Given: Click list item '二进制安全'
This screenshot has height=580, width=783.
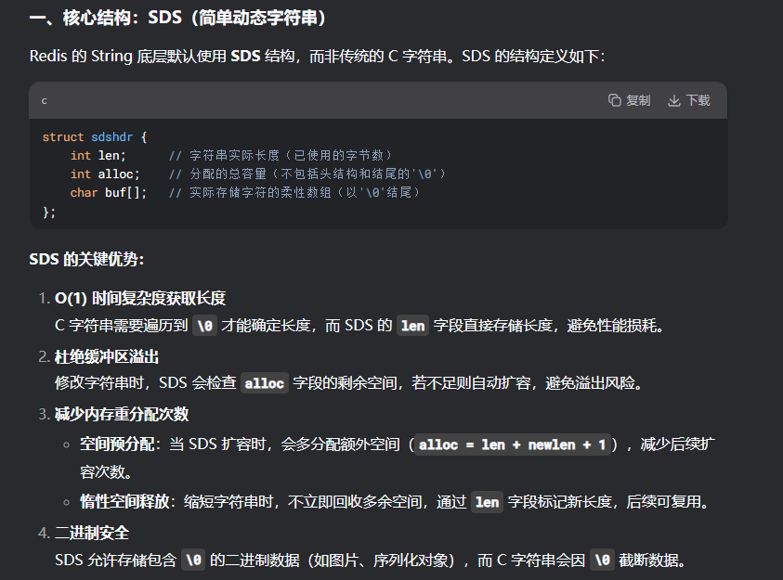Looking at the screenshot, I should (91, 533).
